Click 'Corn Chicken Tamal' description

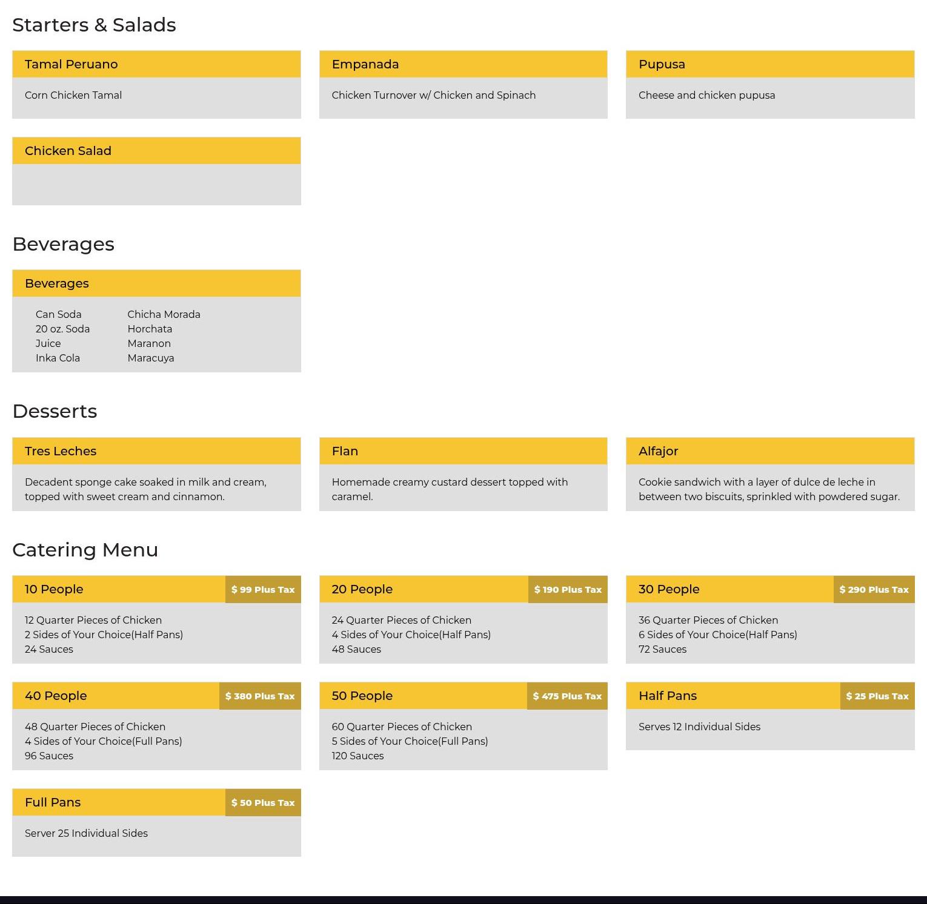tap(73, 95)
